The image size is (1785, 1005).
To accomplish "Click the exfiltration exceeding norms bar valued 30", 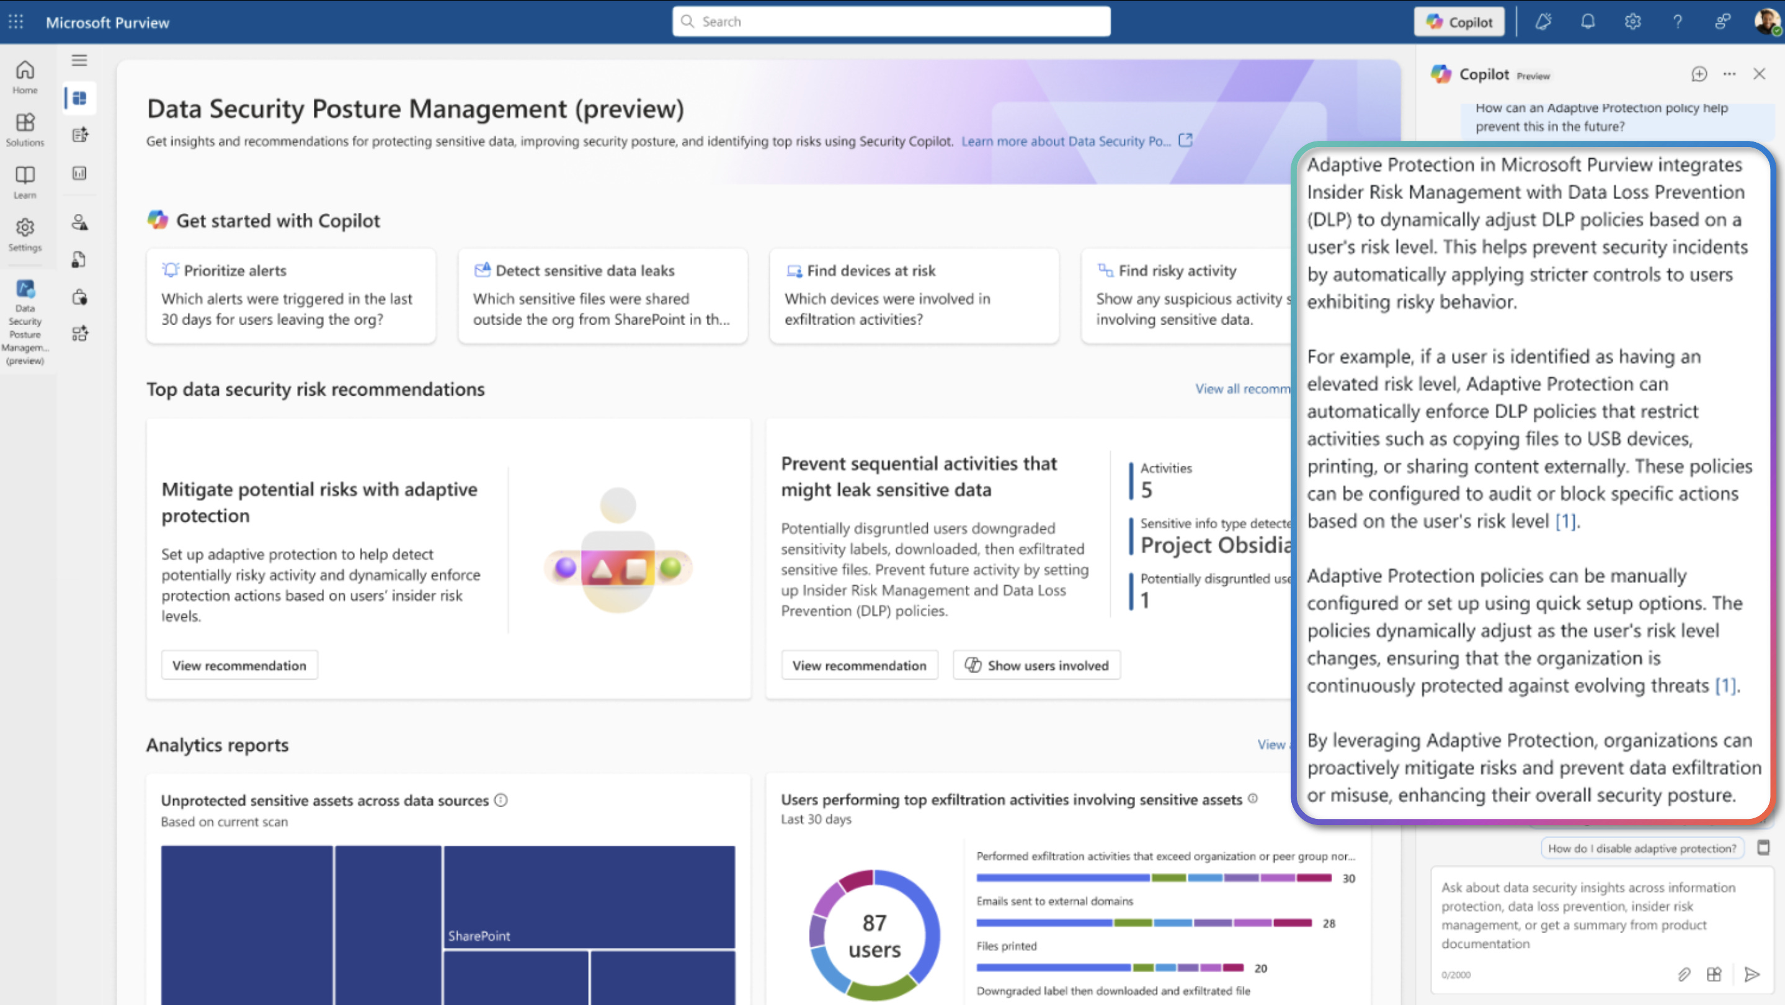I will pyautogui.click(x=1154, y=877).
